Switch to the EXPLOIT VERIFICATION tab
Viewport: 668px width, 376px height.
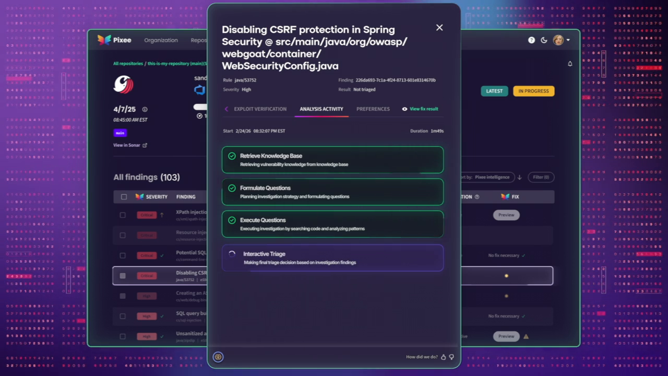[x=260, y=109]
